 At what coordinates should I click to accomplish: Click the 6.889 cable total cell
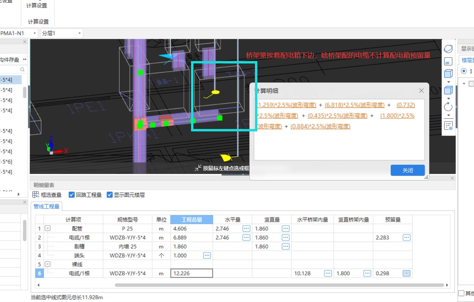pos(192,238)
